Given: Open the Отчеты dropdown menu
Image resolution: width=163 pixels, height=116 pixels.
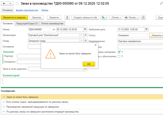Looking at the screenshot, I should coord(116,17).
